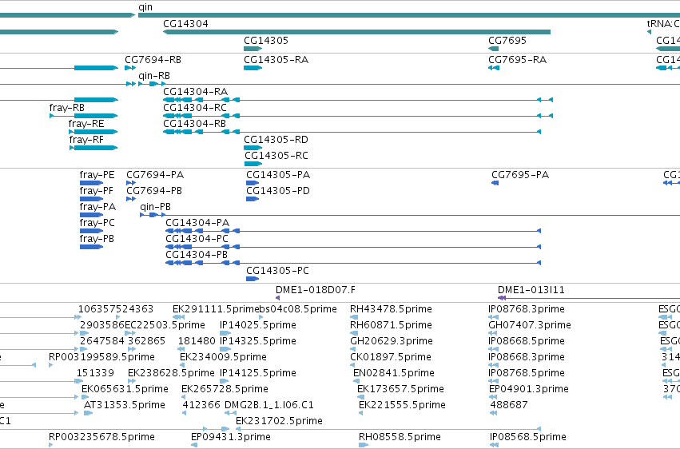
Task: Click EST IP14125.5prime
Action: pyautogui.click(x=258, y=374)
